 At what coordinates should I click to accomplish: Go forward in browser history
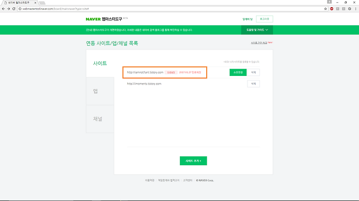pyautogui.click(x=9, y=9)
